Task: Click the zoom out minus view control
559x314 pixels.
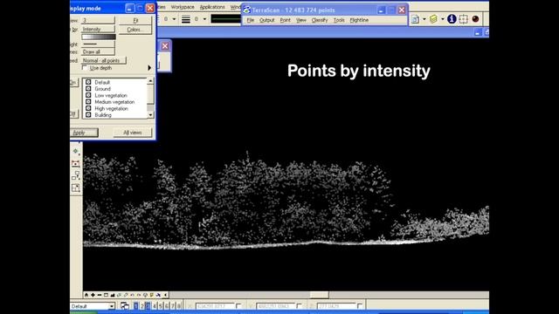Action: pyautogui.click(x=100, y=295)
